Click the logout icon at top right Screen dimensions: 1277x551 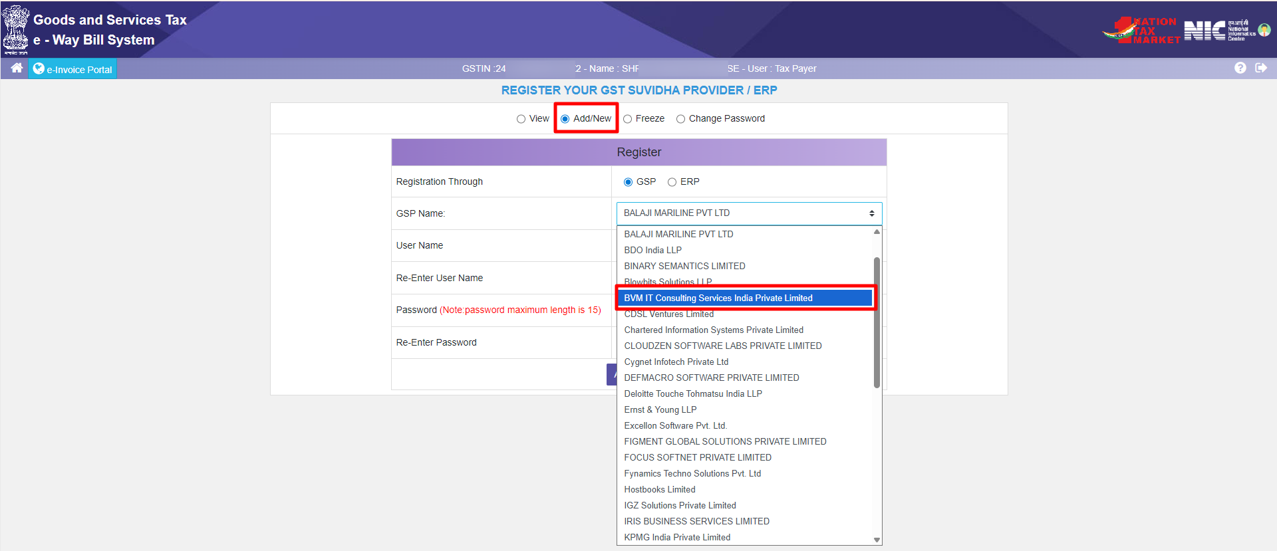point(1261,68)
